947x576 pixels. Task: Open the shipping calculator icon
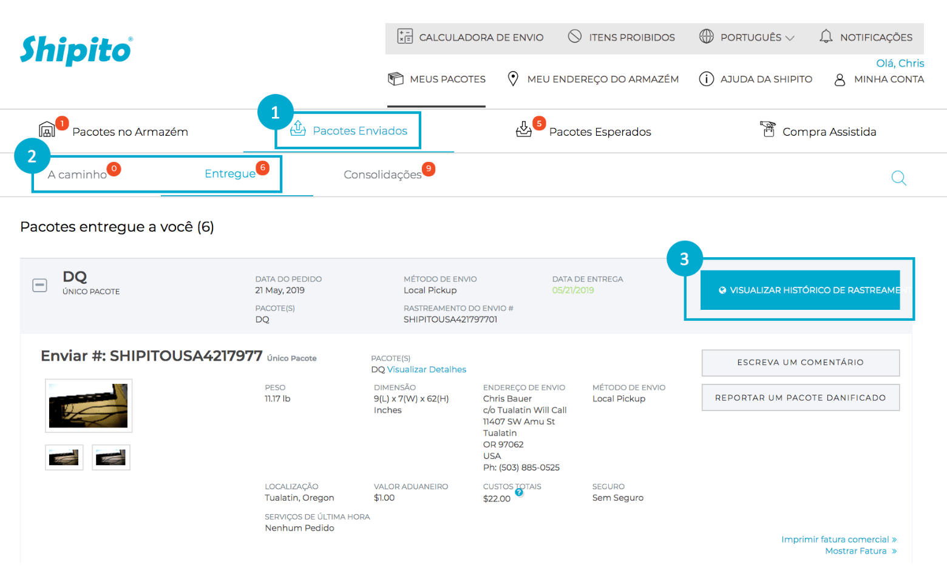pyautogui.click(x=405, y=36)
